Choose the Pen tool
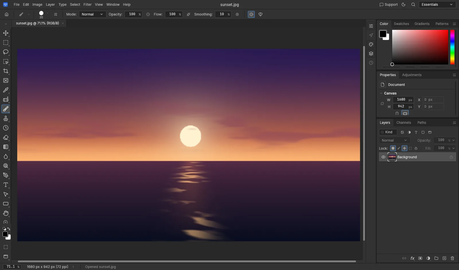Screen dimensions: 459x270 (x=6, y=175)
